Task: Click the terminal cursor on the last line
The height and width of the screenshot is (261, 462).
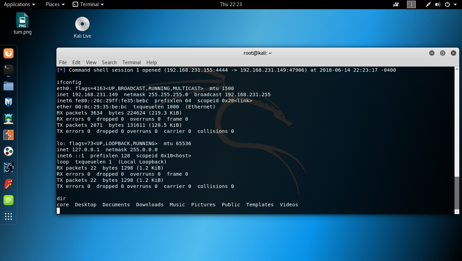Action: (x=58, y=211)
